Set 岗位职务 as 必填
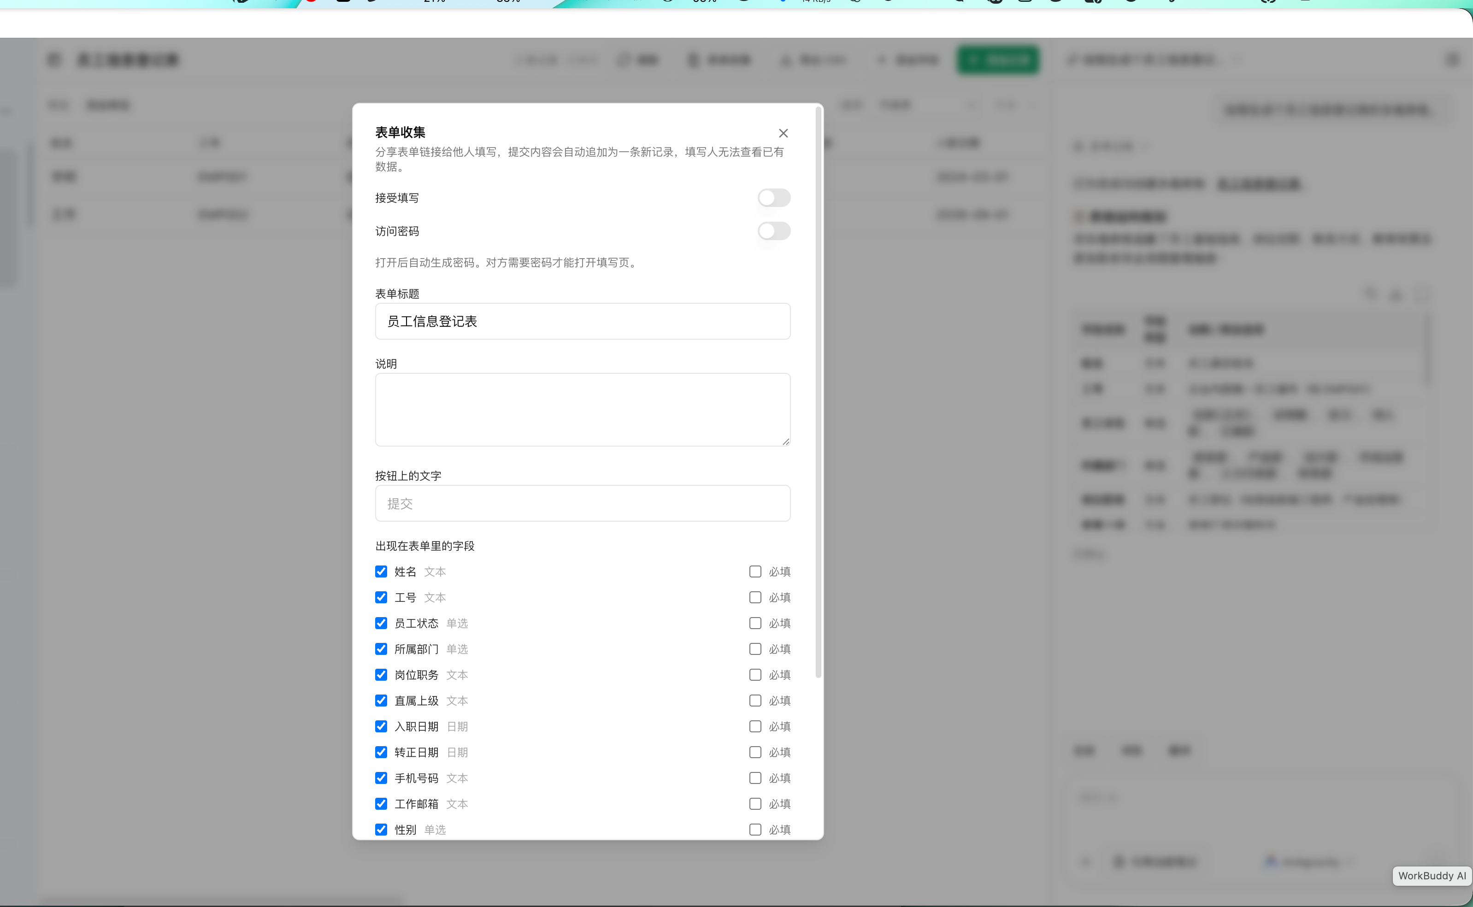The image size is (1473, 907). 755,675
